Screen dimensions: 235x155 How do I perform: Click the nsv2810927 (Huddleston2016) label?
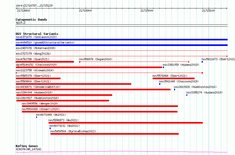point(37,98)
